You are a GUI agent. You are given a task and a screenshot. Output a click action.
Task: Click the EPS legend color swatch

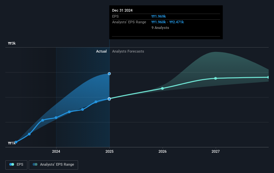click(x=12, y=164)
